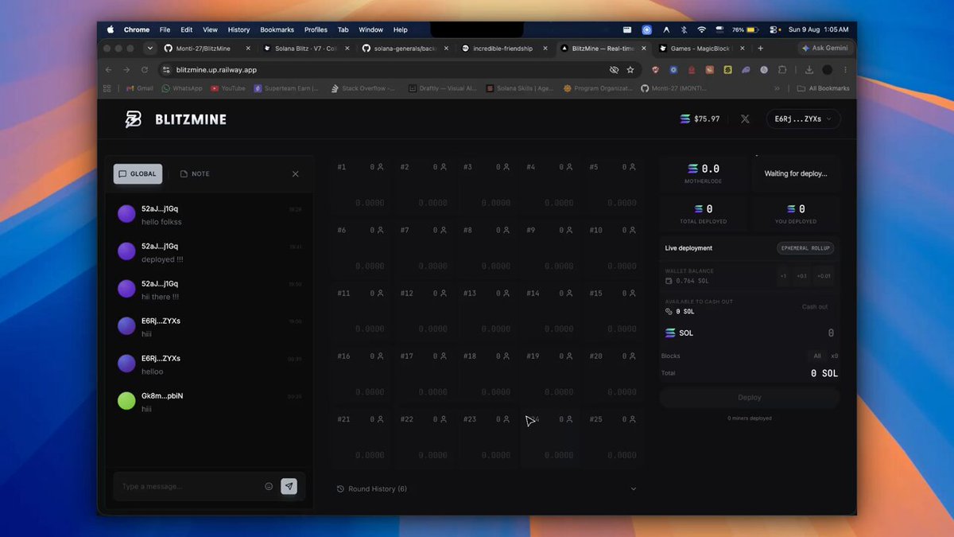Reload the page in Chrome

click(144, 70)
